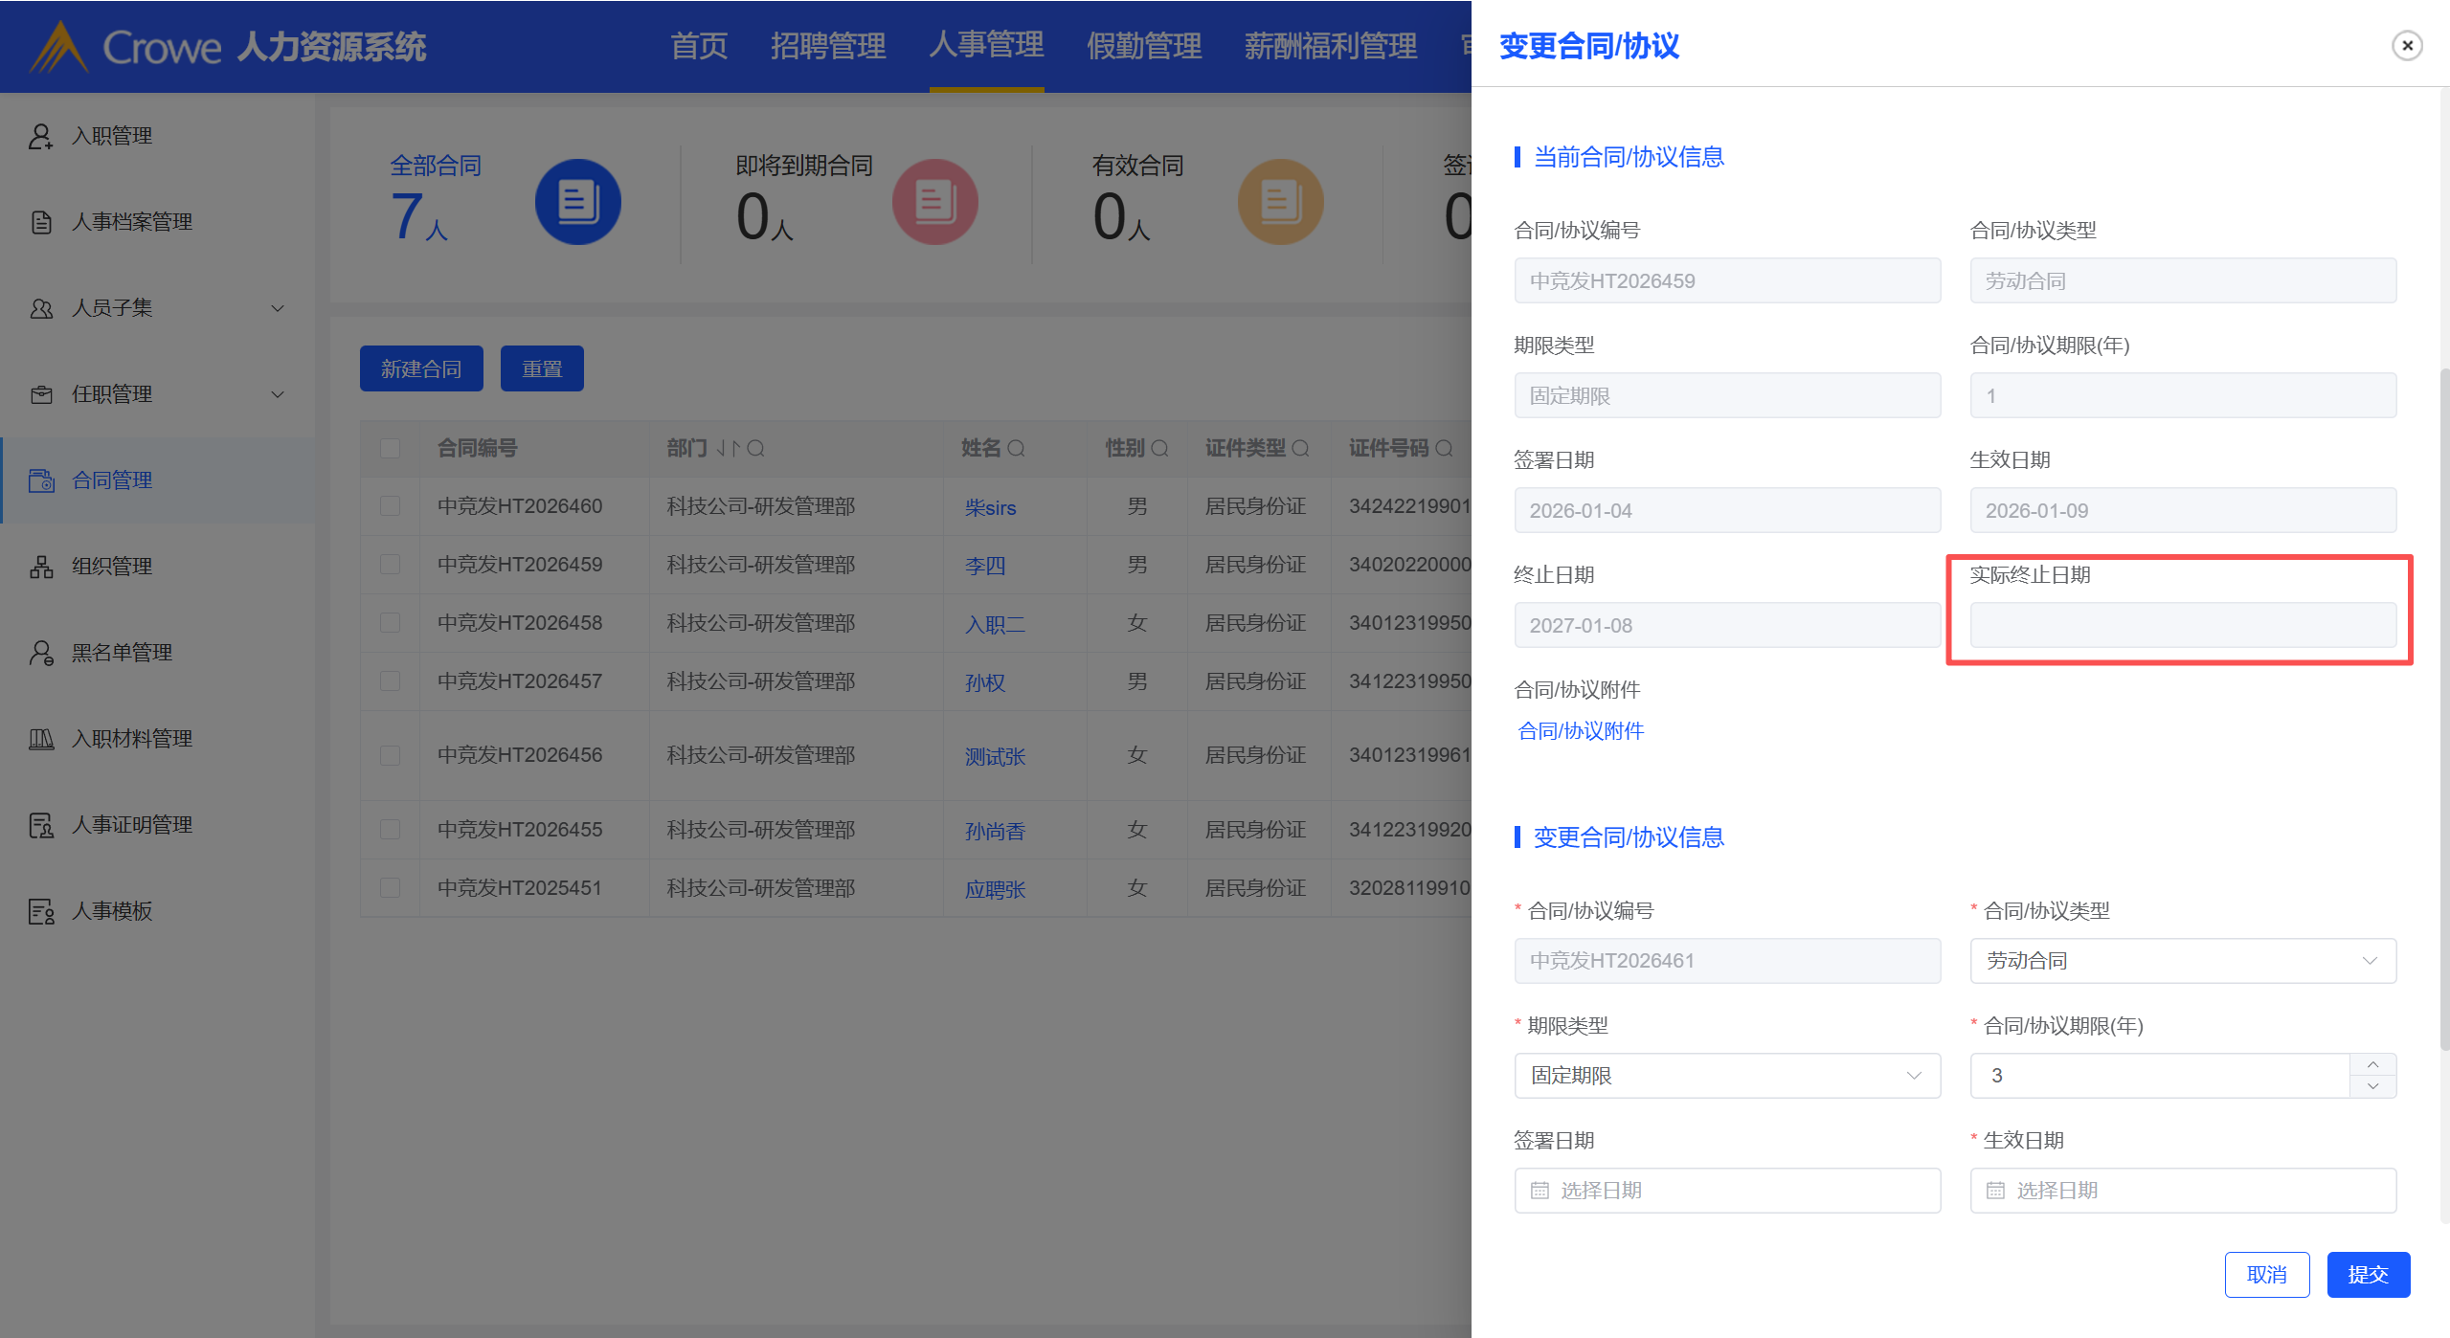The image size is (2450, 1338).
Task: Tick checkbox for contract 中竞发HT2026460
Action: (x=390, y=506)
